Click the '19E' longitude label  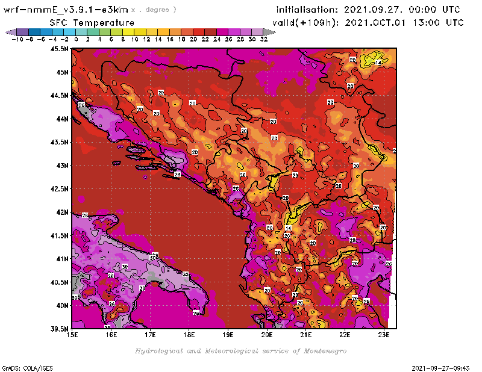[x=228, y=335]
